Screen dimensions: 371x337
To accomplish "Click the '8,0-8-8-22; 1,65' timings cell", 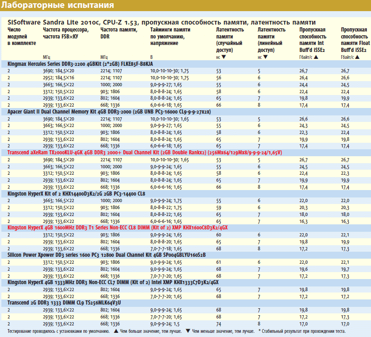I will 166,215.
